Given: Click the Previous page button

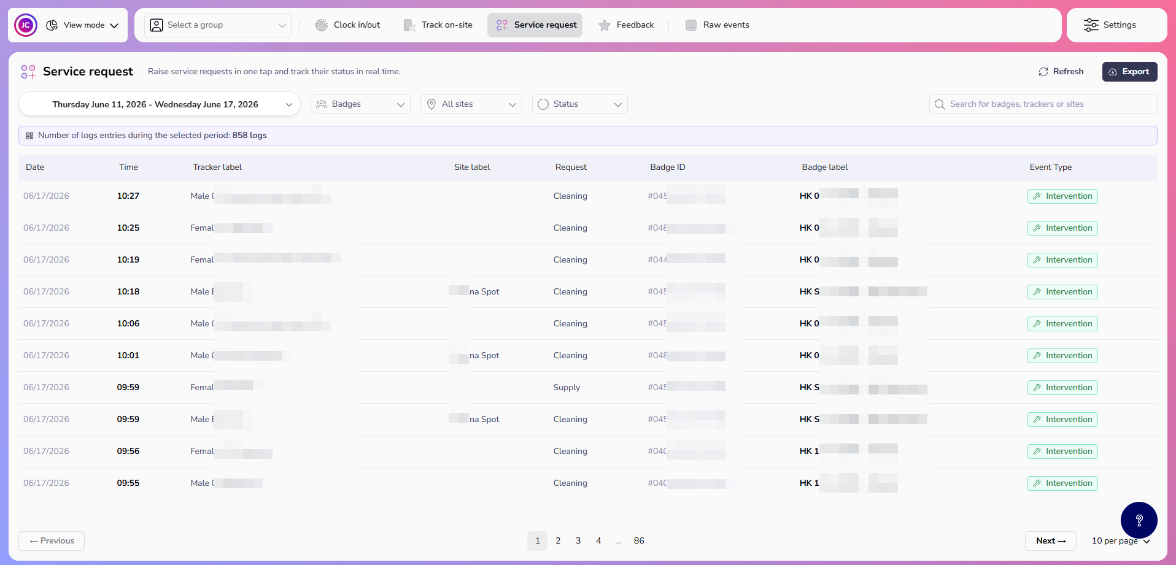Looking at the screenshot, I should 52,541.
